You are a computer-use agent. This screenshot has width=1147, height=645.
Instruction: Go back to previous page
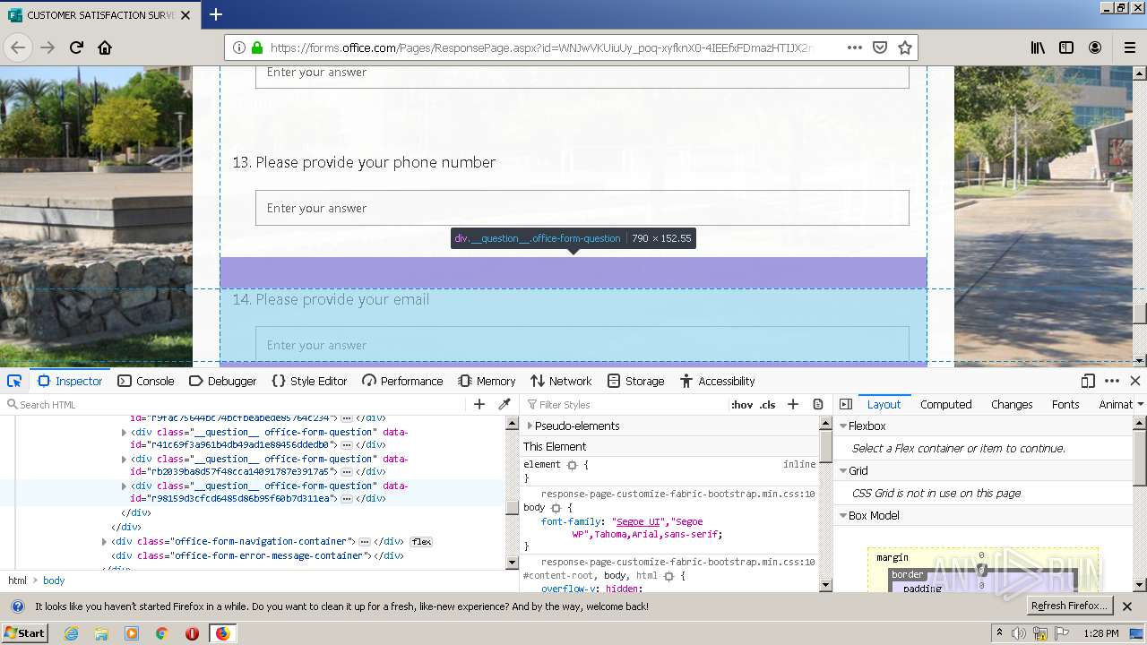(x=18, y=47)
